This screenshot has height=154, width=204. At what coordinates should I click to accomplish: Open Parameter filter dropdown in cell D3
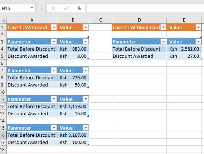163,42
